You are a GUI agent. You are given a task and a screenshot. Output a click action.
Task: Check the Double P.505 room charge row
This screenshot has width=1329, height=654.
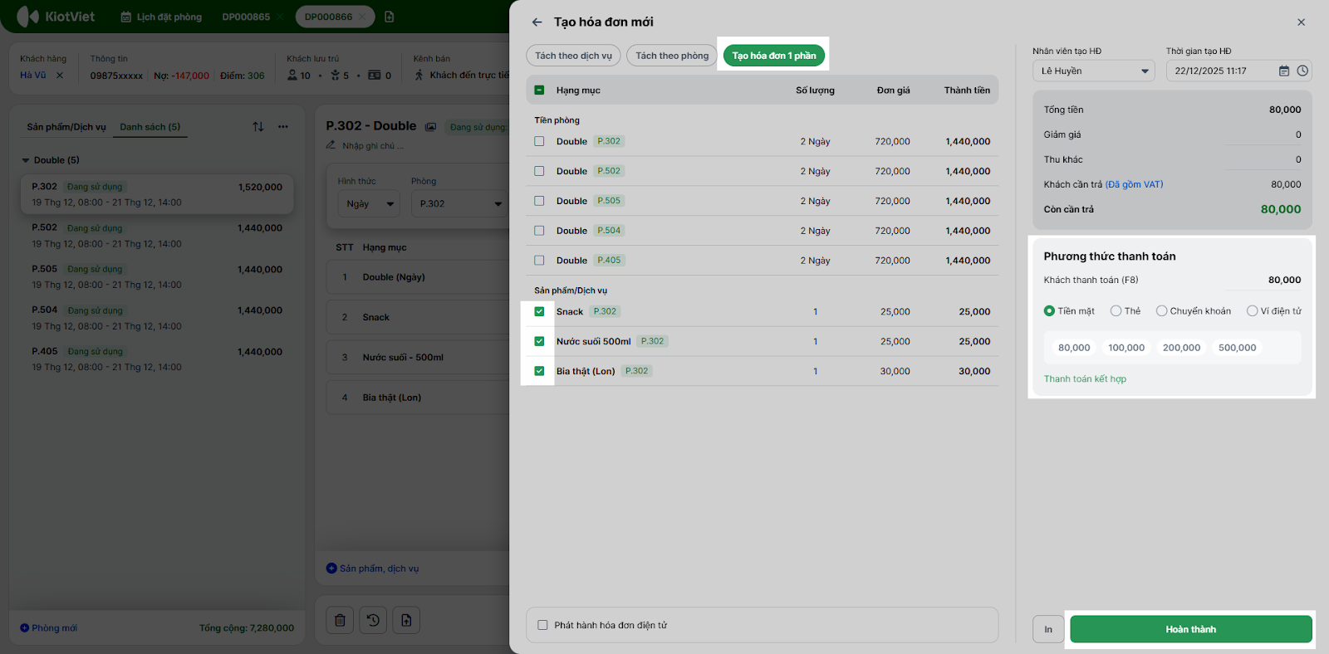539,202
